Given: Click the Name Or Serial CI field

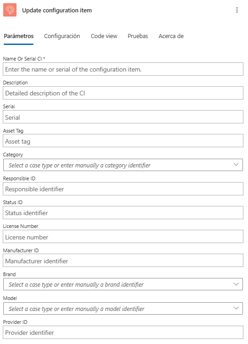Looking at the screenshot, I should (123, 69).
